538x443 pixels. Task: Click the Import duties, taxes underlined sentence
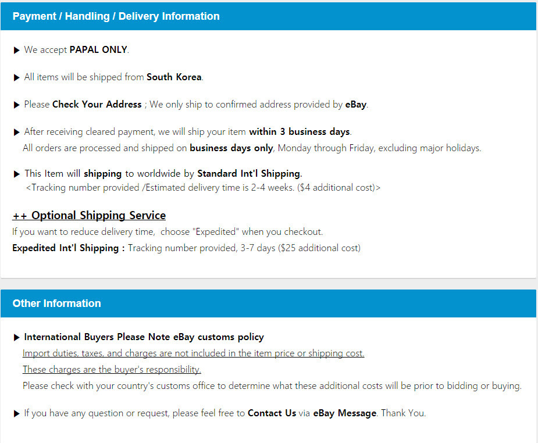193,353
